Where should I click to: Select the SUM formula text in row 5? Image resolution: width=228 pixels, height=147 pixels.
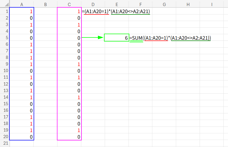click(170, 38)
